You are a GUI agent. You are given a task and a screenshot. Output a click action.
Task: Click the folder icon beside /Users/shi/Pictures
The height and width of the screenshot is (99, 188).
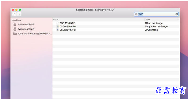click(15, 34)
